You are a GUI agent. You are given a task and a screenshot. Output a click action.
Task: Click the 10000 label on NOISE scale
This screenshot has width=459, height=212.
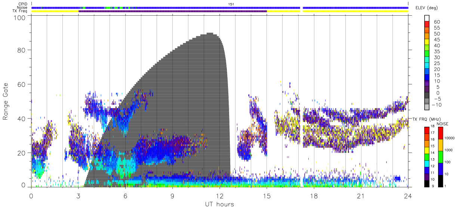450,138
